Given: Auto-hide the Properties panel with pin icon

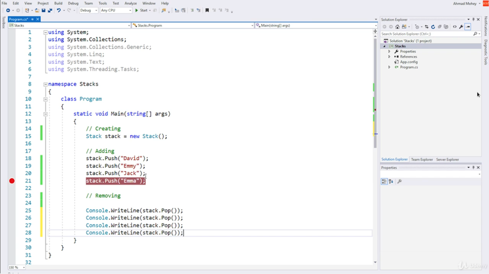Looking at the screenshot, I should point(473,168).
